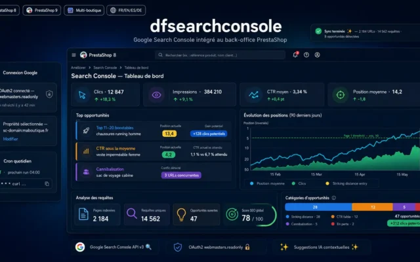The height and width of the screenshot is (262, 420).
Task: Open the Tableau de bord breadcrumb
Action: click(x=136, y=67)
